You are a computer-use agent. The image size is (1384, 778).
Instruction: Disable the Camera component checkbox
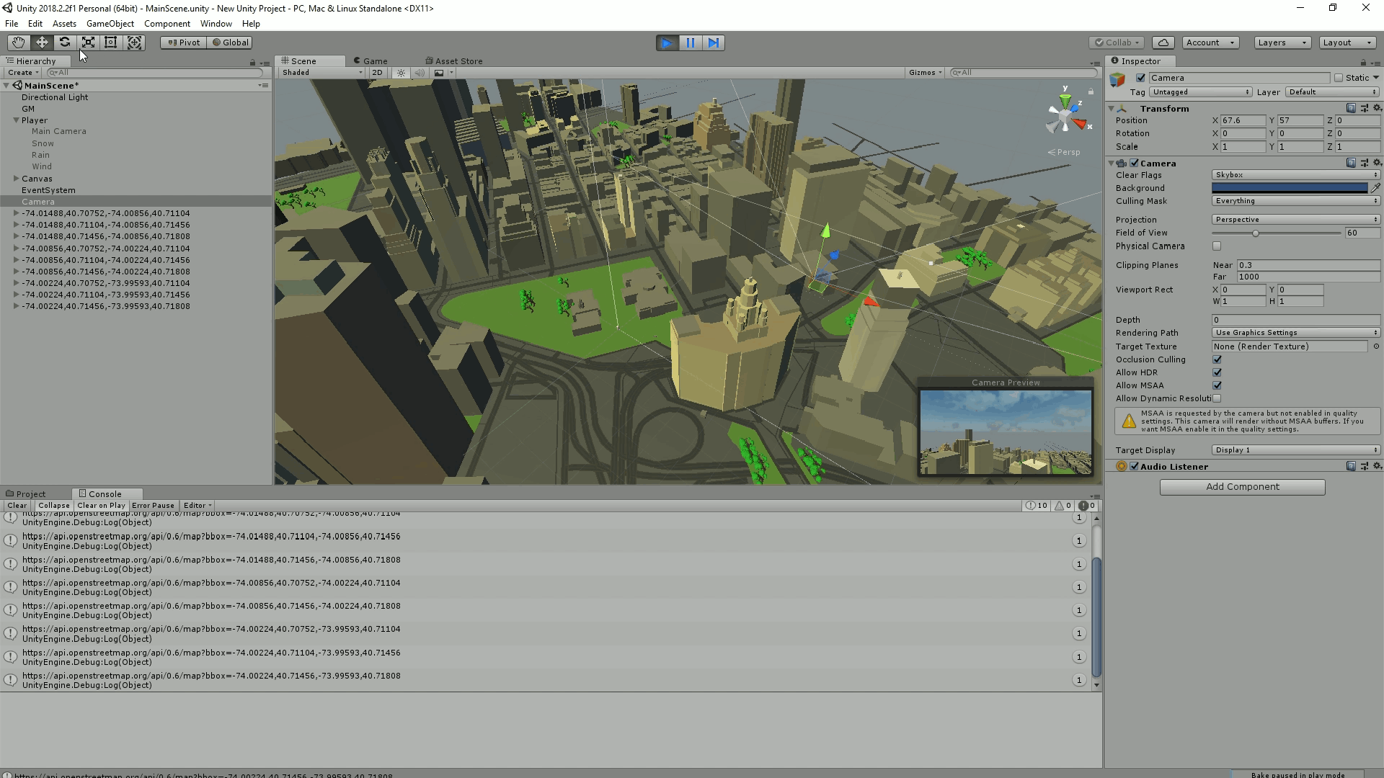(1135, 163)
